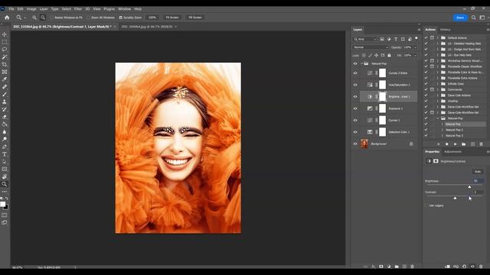490x275 pixels.
Task: Delete action with Actions trash icon
Action: click(481, 144)
